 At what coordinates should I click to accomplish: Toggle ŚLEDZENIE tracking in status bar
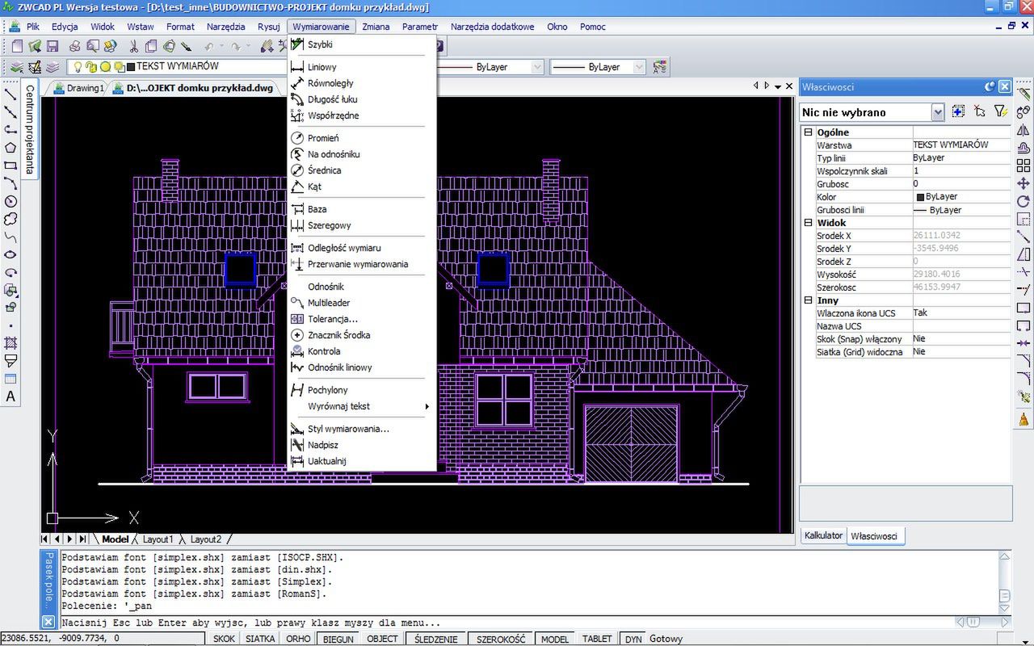[436, 639]
